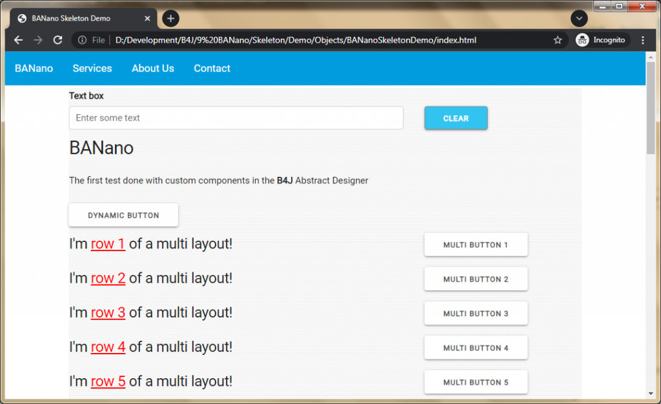Close the BANano Skeleton Demo tab
The width and height of the screenshot is (661, 404).
click(147, 19)
